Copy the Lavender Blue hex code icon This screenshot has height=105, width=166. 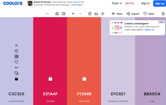[x=17, y=73]
